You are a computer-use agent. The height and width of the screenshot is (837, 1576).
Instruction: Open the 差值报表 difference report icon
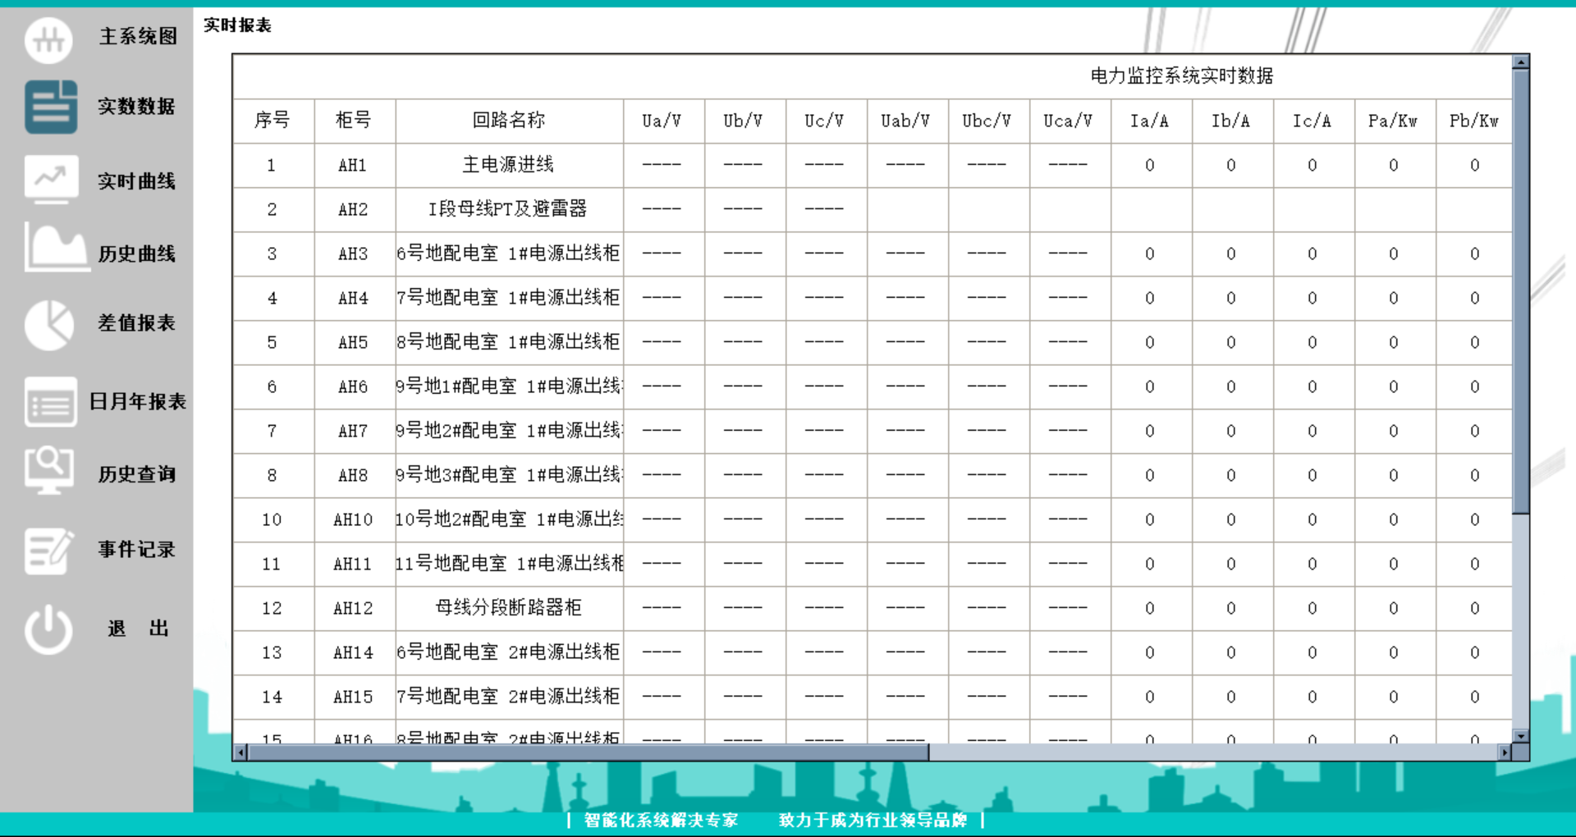pos(48,323)
